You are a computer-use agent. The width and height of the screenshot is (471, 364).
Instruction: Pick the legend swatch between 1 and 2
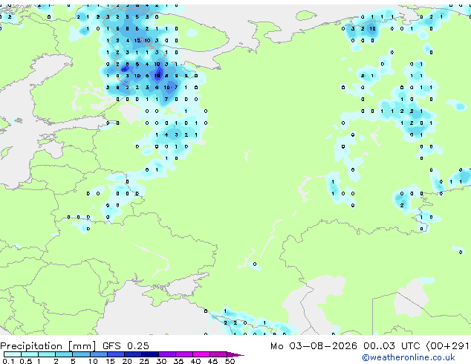point(47,354)
